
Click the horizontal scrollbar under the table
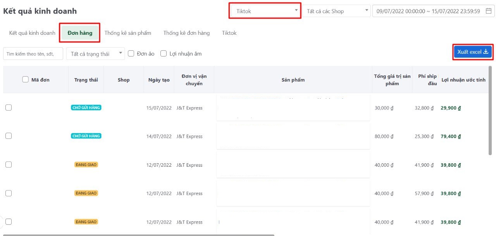[139, 234]
